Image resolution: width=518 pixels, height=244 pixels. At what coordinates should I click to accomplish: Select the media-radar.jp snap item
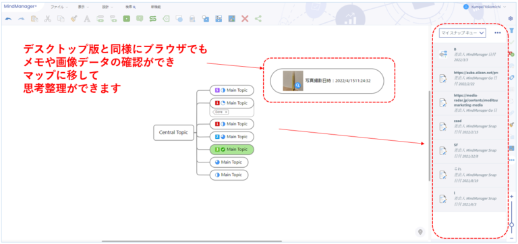point(469,103)
